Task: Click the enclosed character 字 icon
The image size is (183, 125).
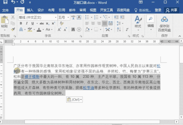Action: (79, 30)
